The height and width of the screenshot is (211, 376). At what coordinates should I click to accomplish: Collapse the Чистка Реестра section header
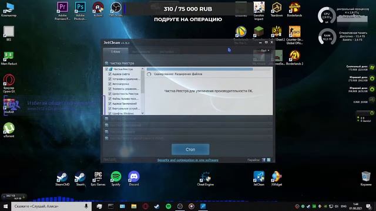[188, 63]
